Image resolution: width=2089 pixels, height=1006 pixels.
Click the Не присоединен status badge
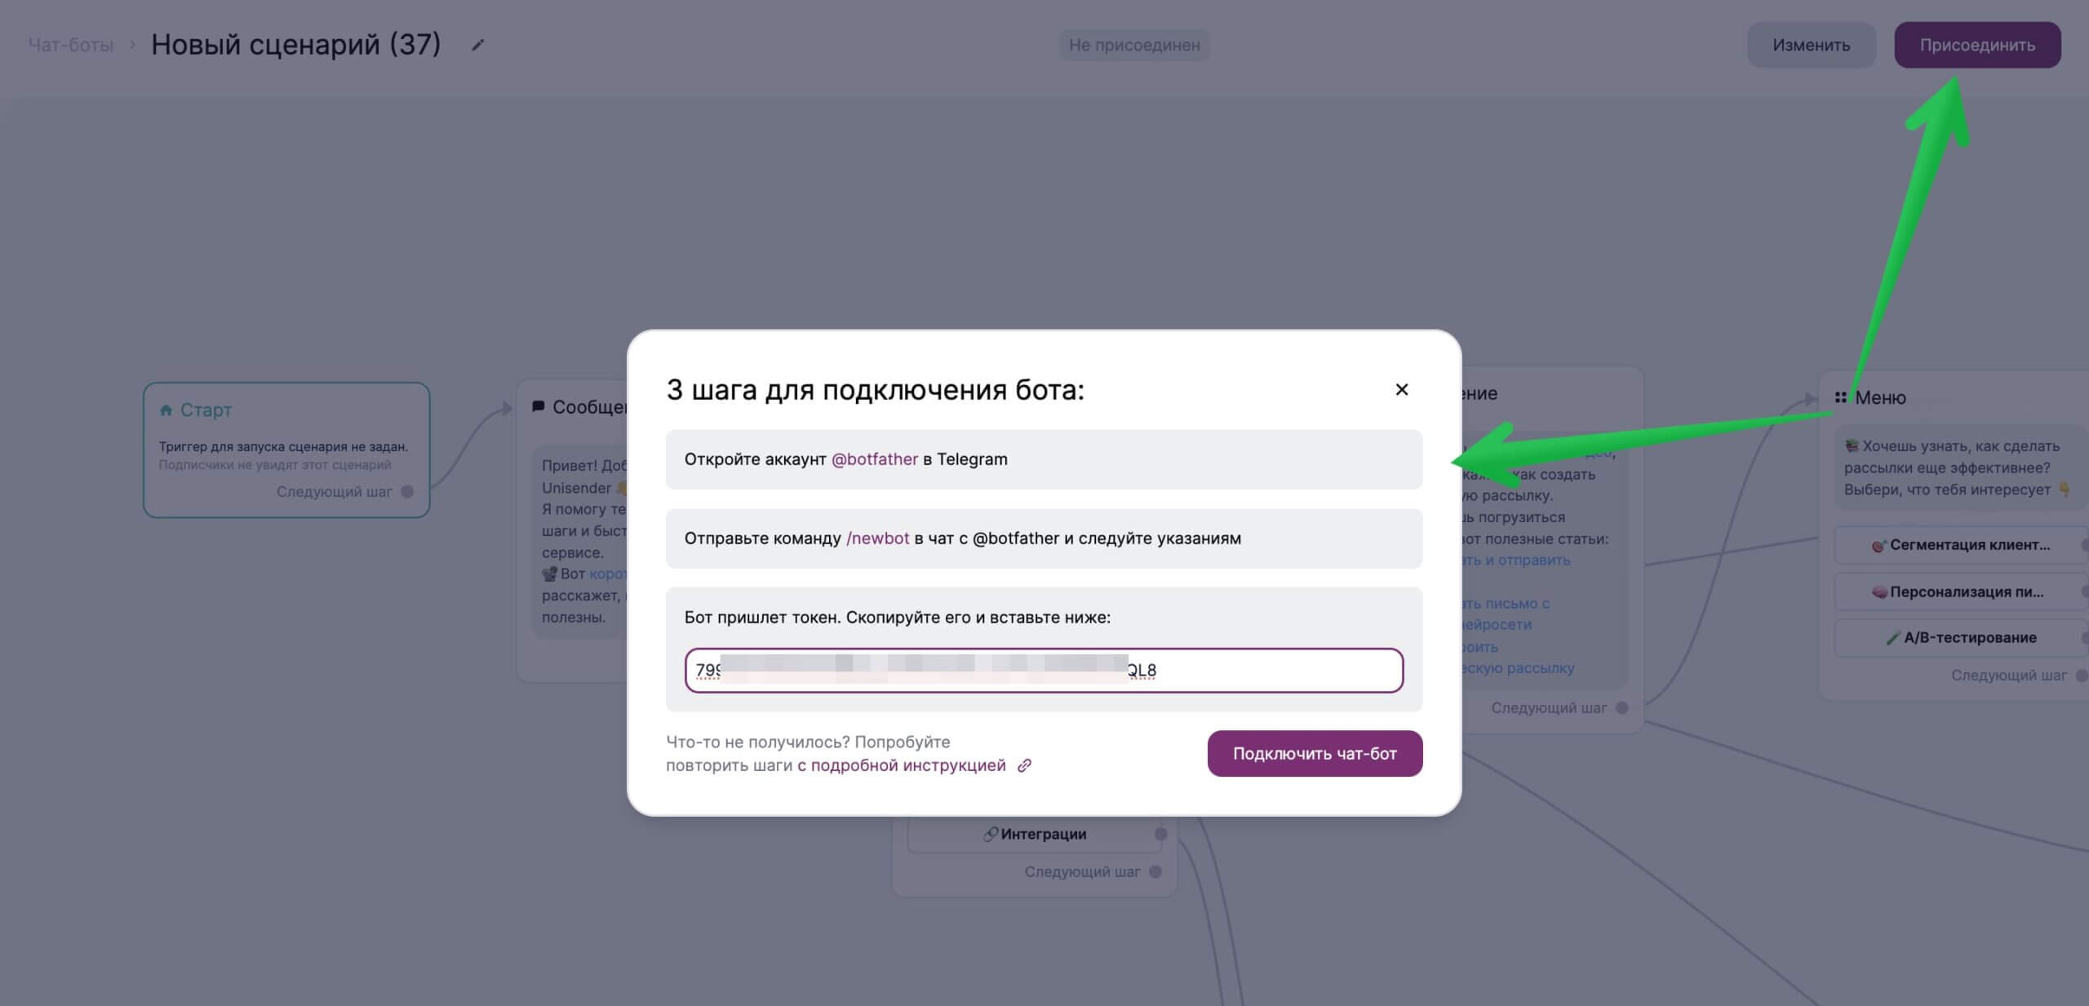tap(1134, 45)
